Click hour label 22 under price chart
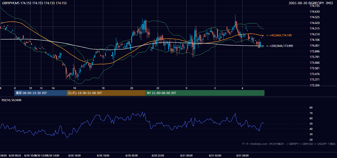The image size is (337, 158). coord(158,88)
